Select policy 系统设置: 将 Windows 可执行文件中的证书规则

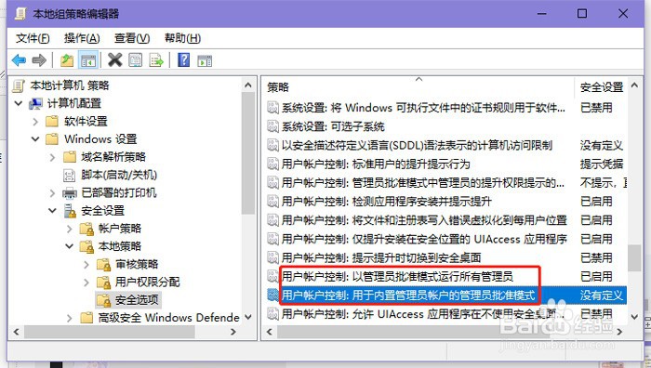(445, 108)
